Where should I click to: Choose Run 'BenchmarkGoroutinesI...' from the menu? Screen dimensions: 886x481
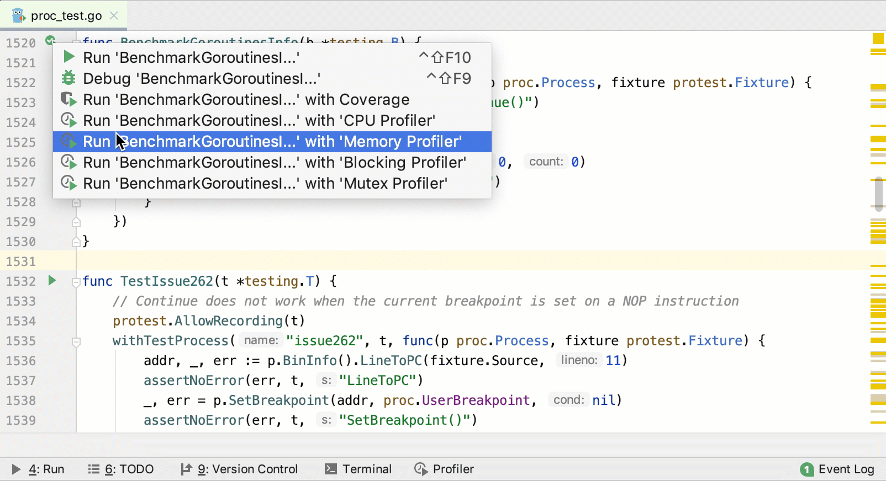[x=191, y=57]
